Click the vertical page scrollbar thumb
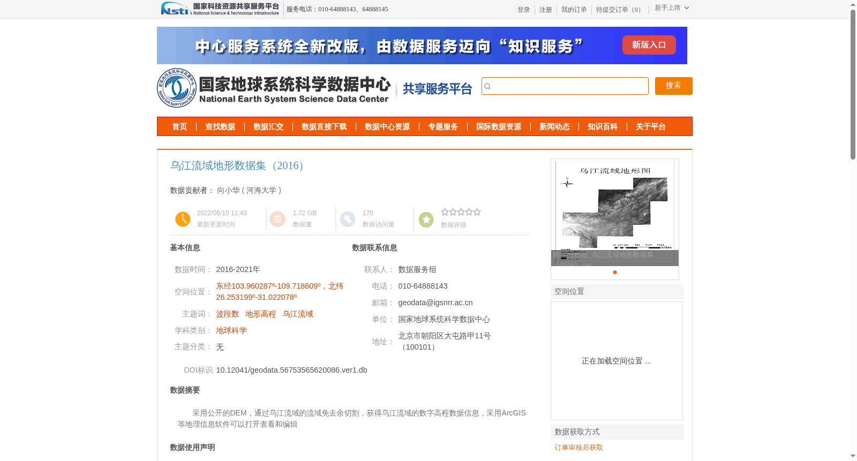 853,84
